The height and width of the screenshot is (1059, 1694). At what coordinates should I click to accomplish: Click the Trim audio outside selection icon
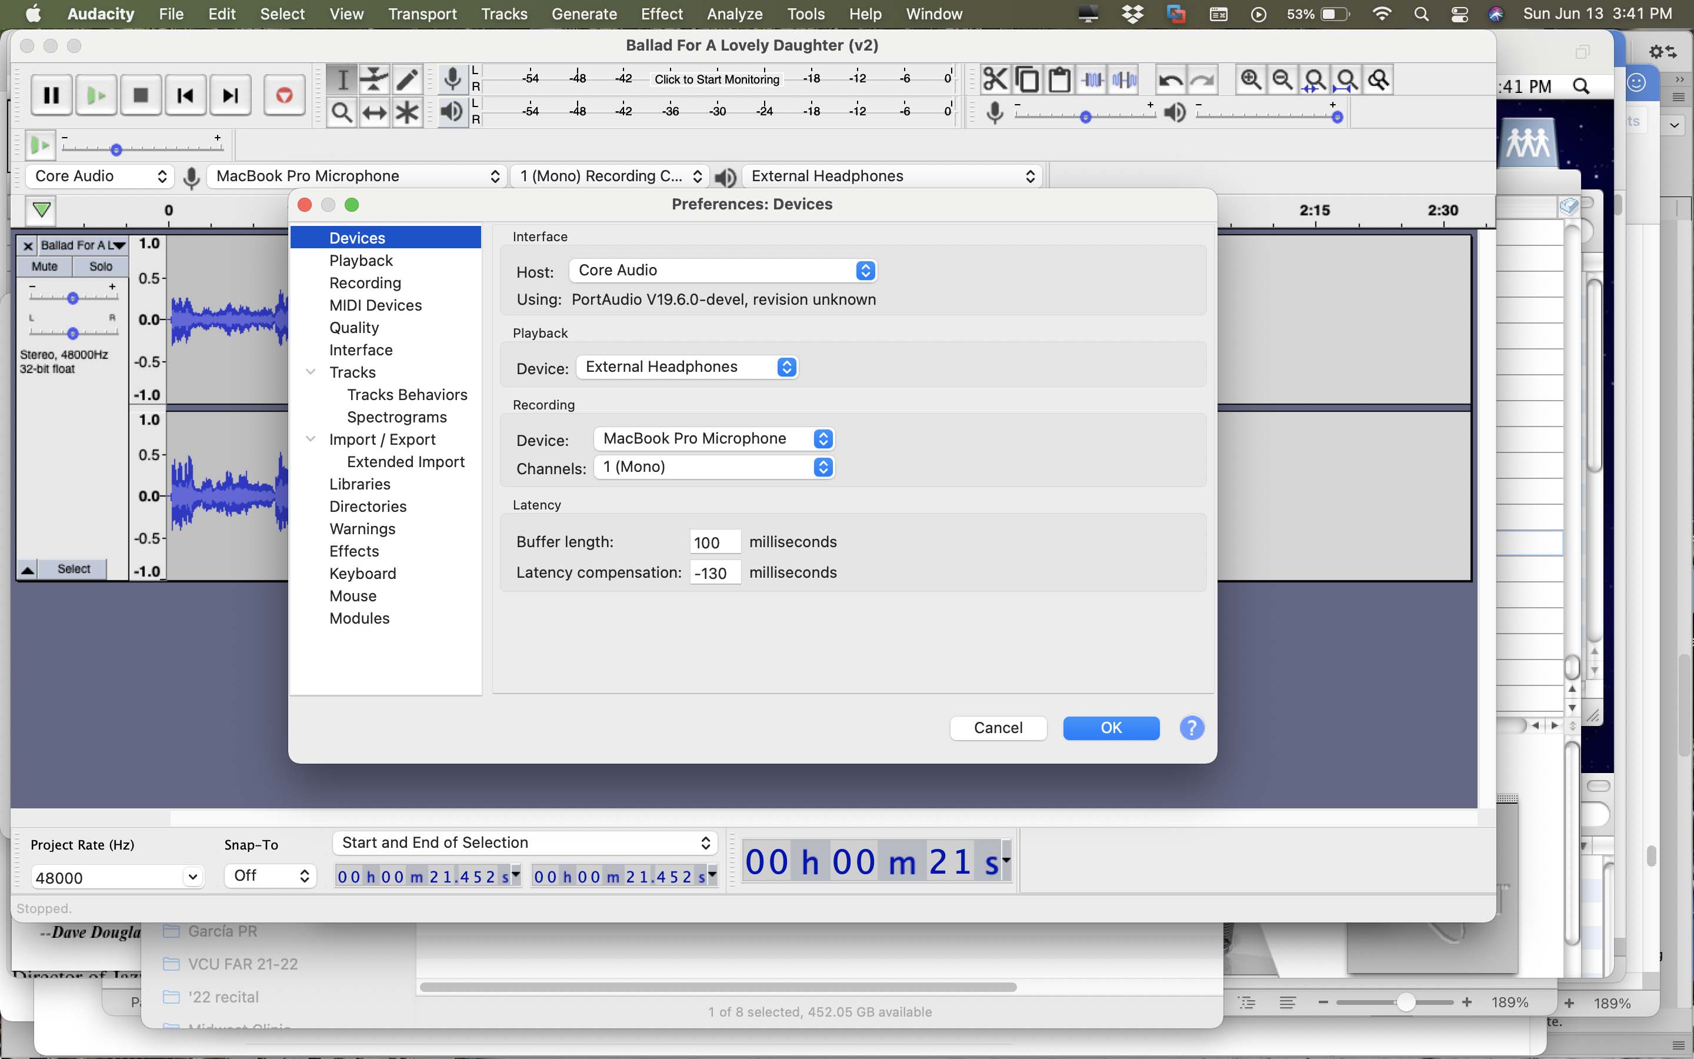pos(1092,79)
